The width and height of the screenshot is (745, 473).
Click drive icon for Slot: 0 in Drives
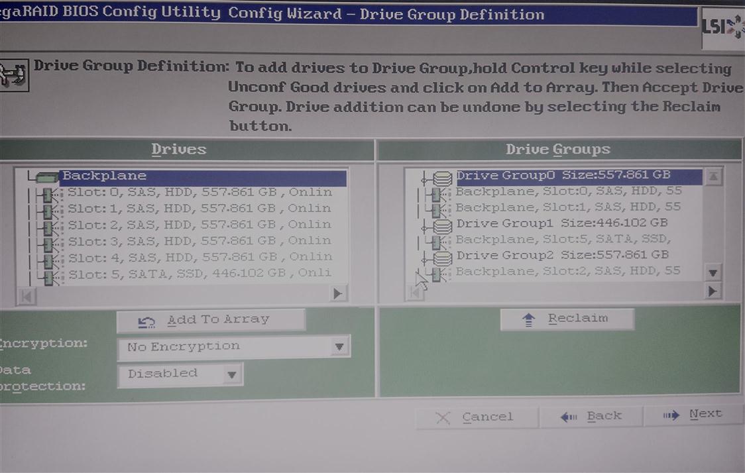point(51,195)
